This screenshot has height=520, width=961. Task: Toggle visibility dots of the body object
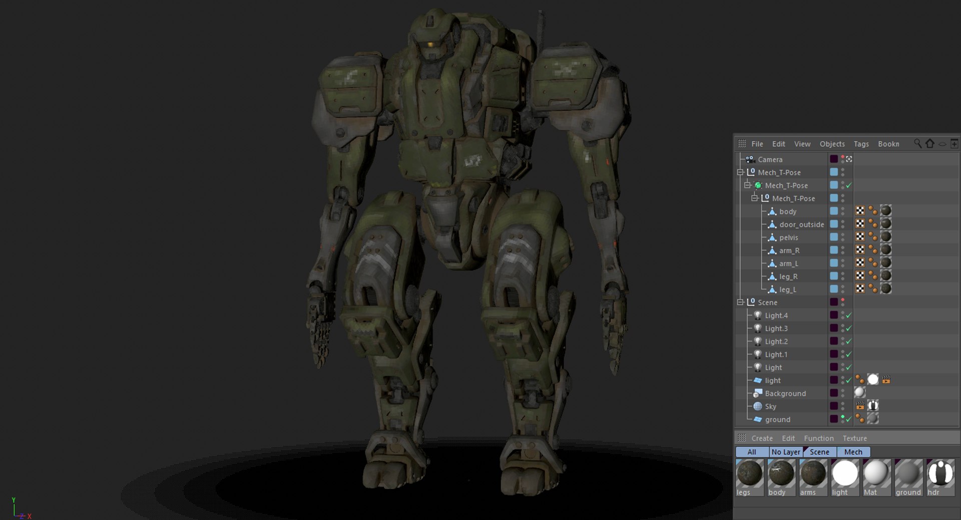coord(843,211)
